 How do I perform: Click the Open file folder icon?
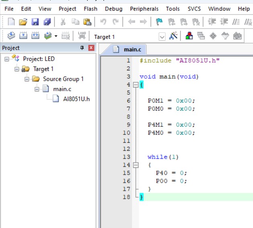[23, 22]
